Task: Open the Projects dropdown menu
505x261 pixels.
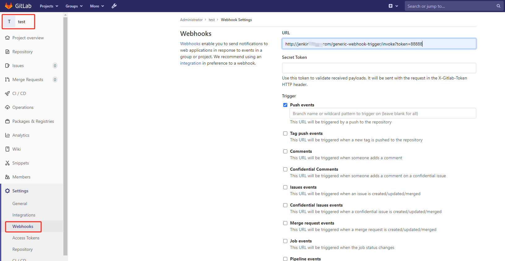Action: click(49, 6)
